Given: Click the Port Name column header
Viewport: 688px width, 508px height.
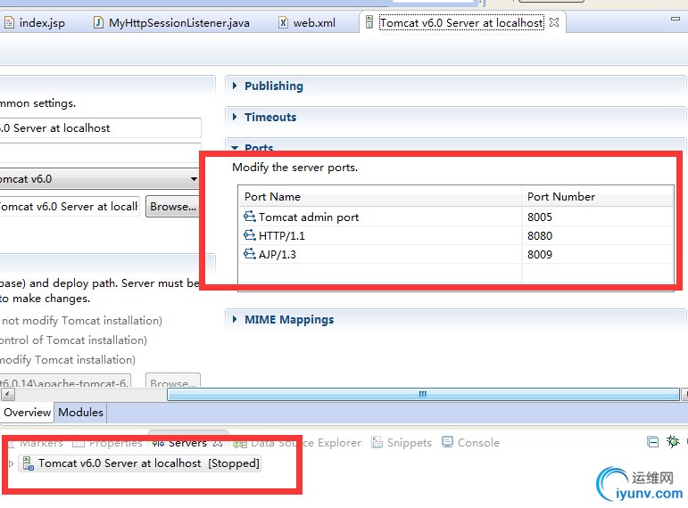Looking at the screenshot, I should [380, 197].
